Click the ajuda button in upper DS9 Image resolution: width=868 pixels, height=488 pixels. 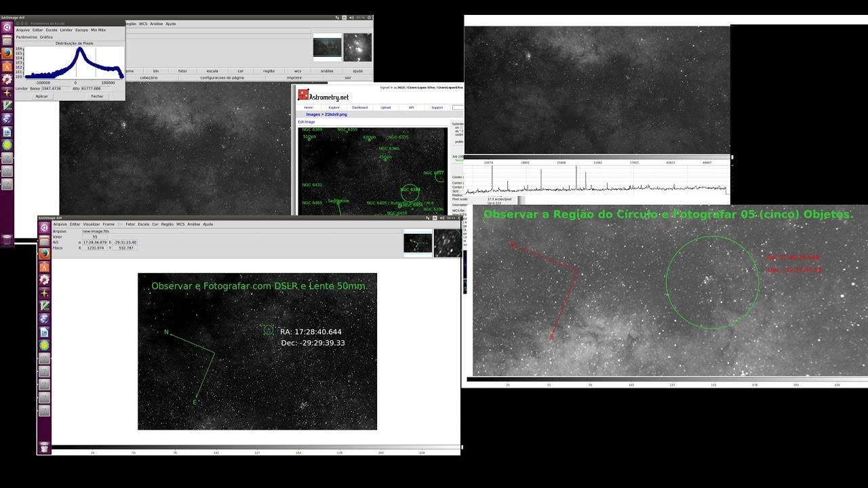[x=358, y=70]
